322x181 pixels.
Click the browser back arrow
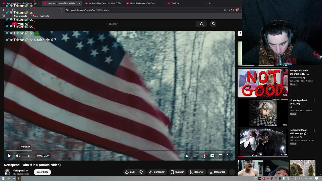click(x=4, y=10)
